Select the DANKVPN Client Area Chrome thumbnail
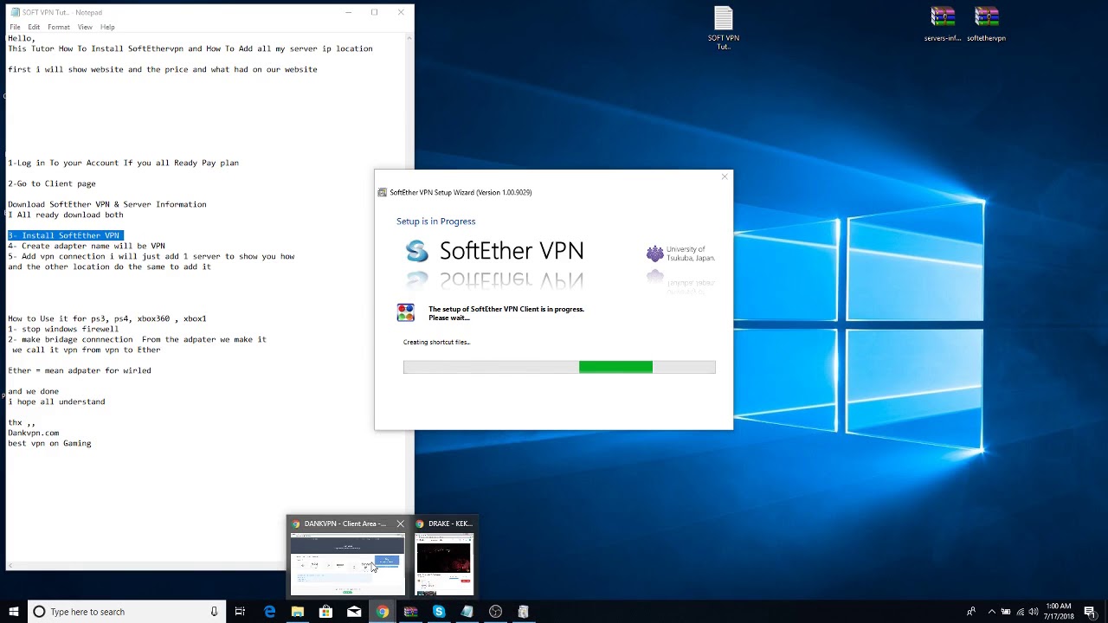The height and width of the screenshot is (623, 1108). pyautogui.click(x=347, y=563)
